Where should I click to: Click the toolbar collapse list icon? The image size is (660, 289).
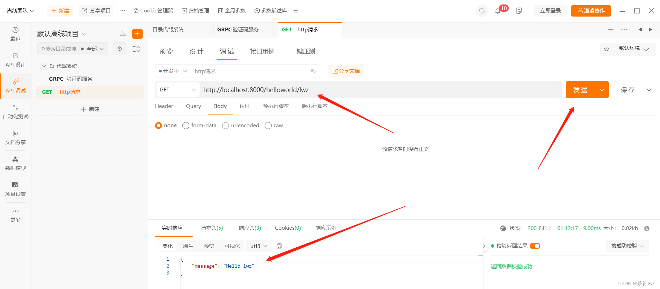(296, 11)
